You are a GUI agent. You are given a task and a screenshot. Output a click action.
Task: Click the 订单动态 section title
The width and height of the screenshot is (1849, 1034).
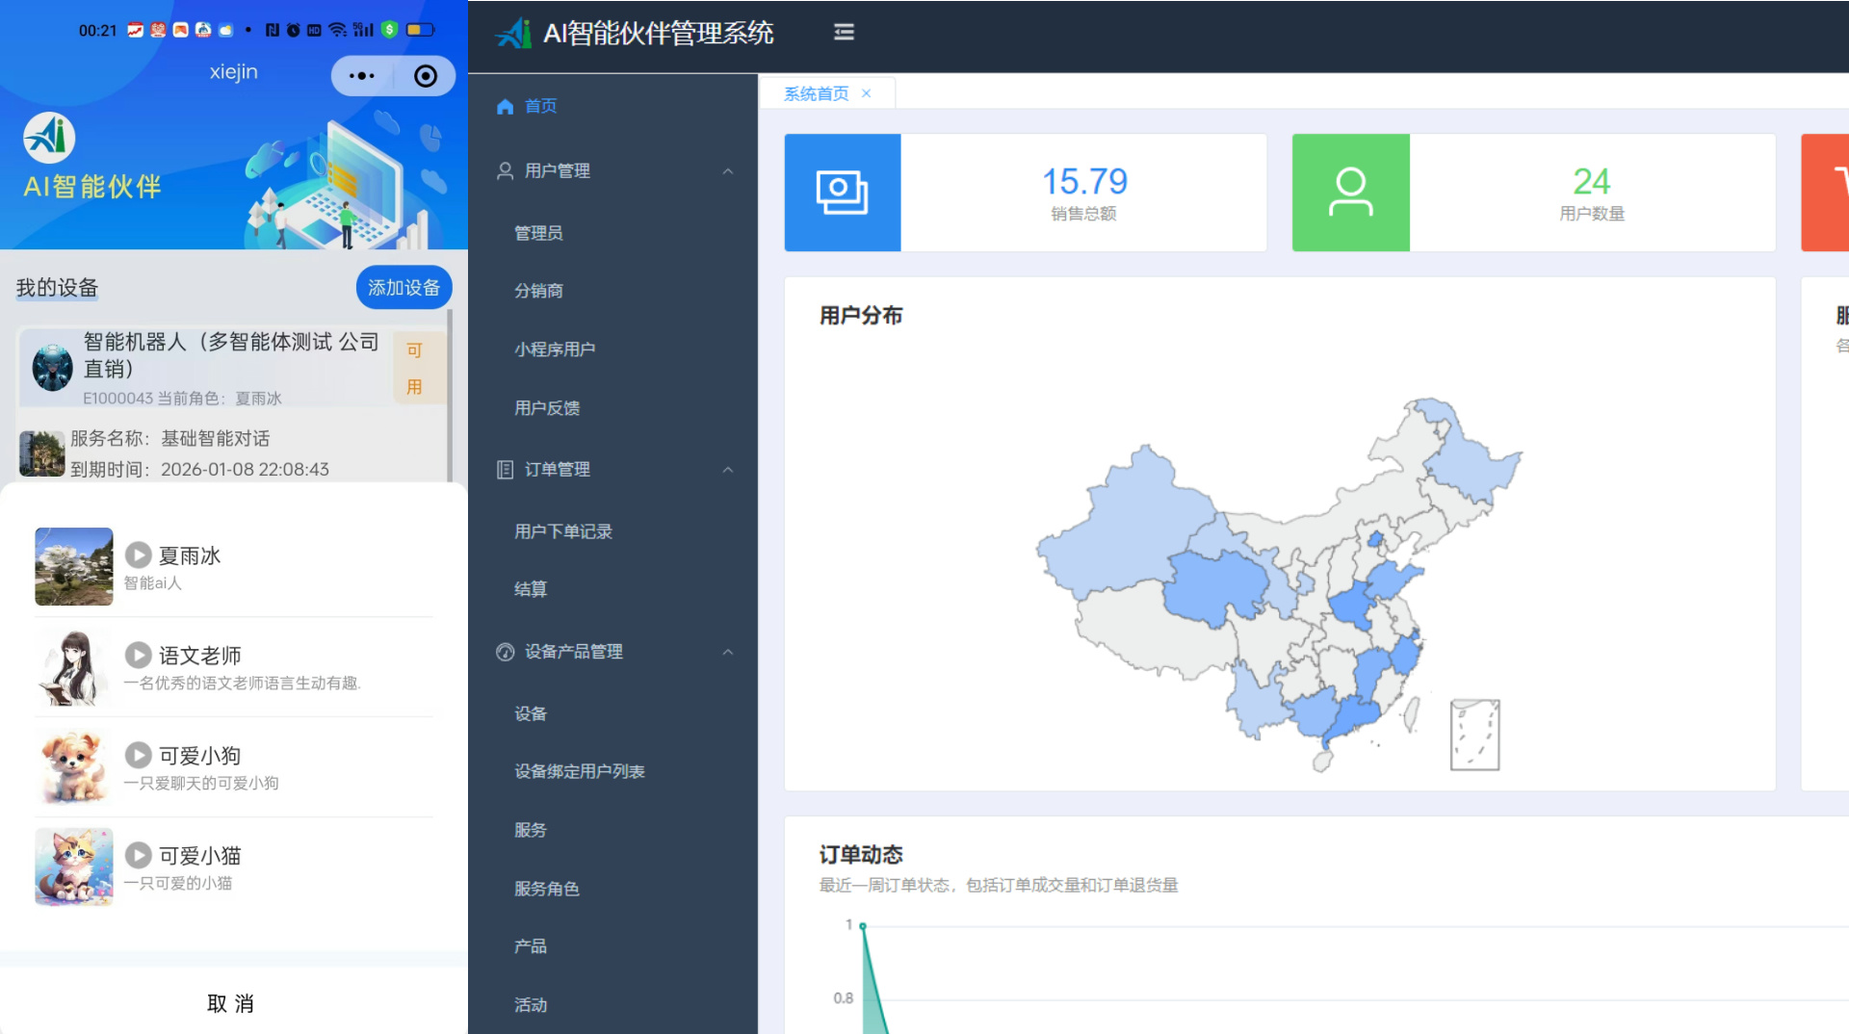(x=861, y=855)
